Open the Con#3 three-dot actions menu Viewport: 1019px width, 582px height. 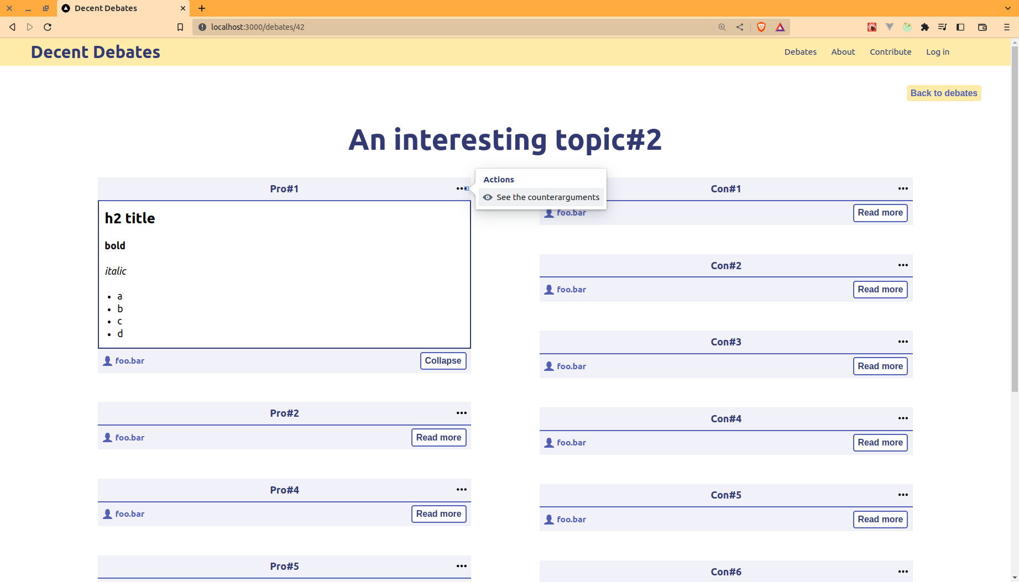pos(903,342)
